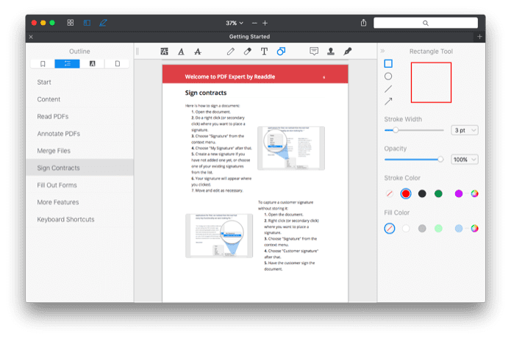
Task: Switch to the outline sidebar tab
Action: point(67,63)
